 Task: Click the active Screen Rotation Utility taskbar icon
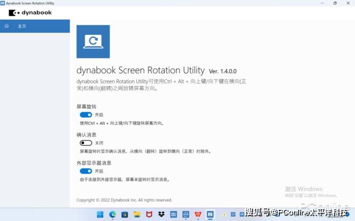click(x=210, y=214)
